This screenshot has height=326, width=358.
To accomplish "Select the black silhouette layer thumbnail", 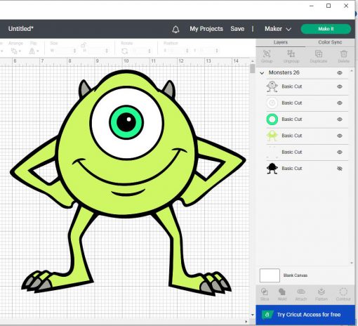I will (x=272, y=169).
